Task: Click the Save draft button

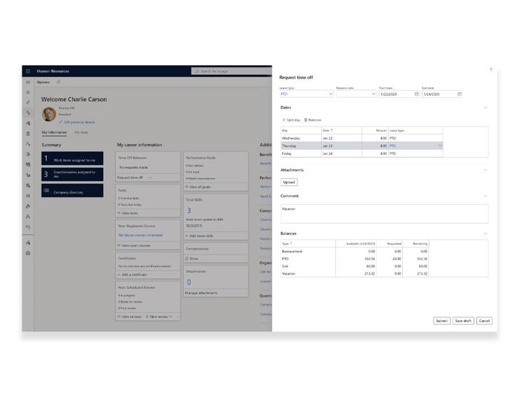Action: 463,321
